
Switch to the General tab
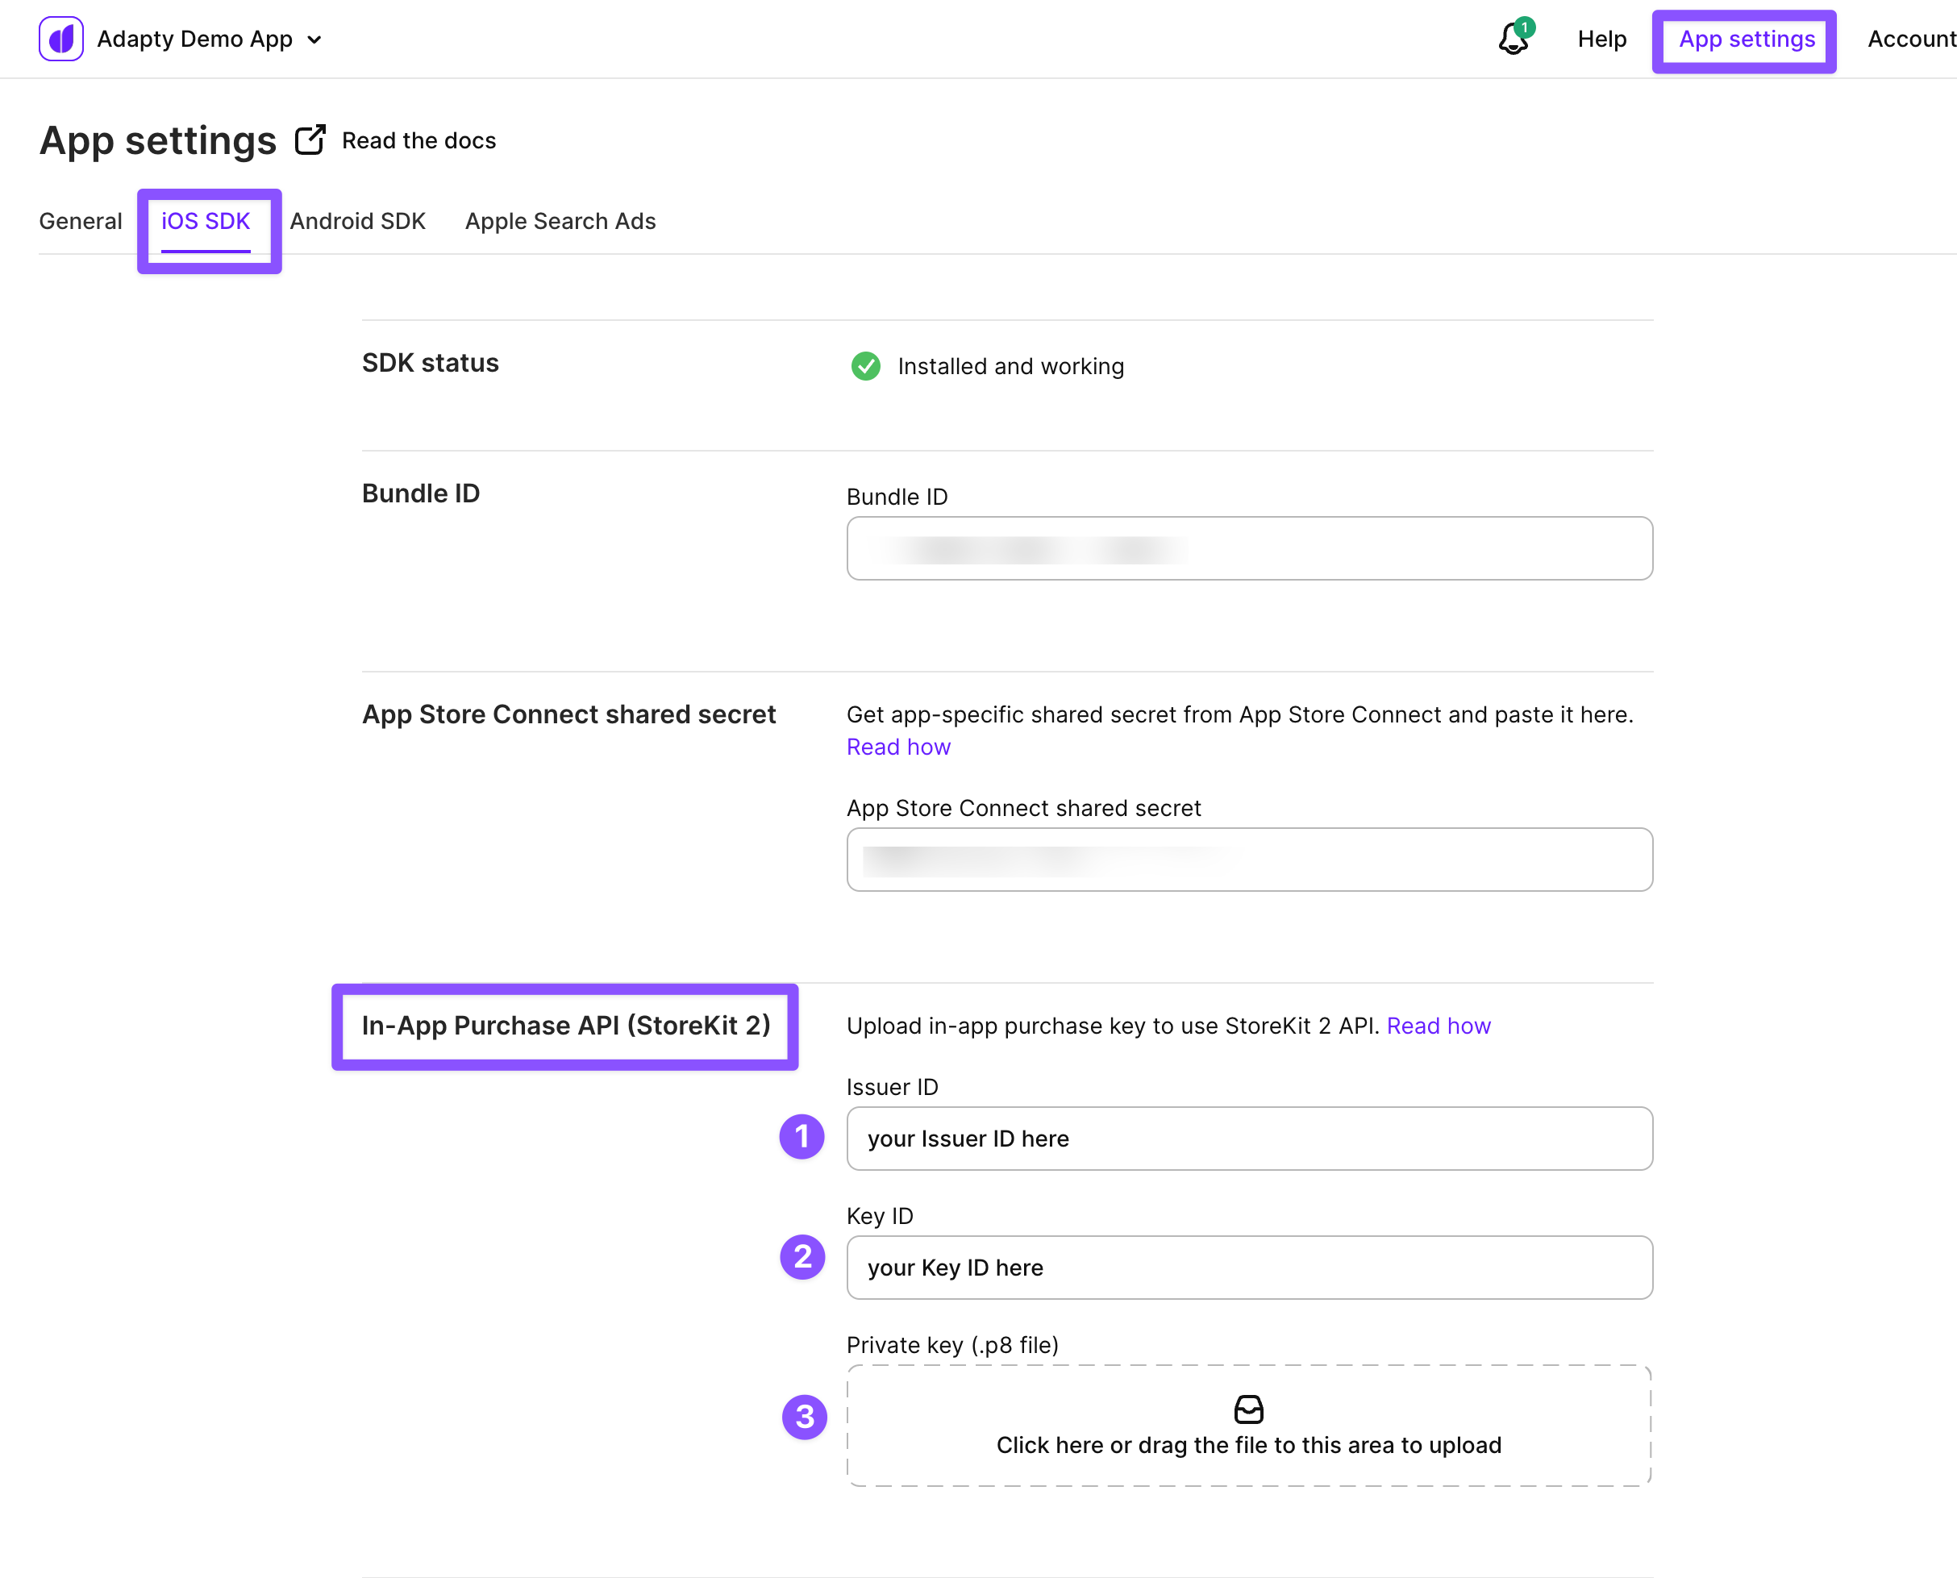pos(80,221)
